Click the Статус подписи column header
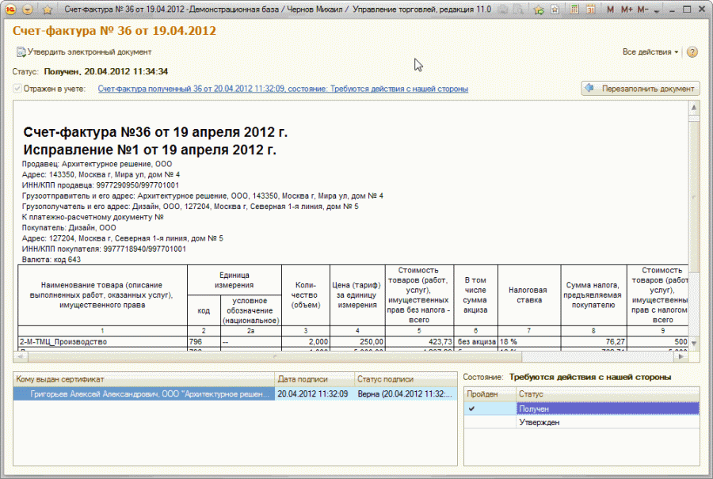Image resolution: width=713 pixels, height=479 pixels. point(406,379)
